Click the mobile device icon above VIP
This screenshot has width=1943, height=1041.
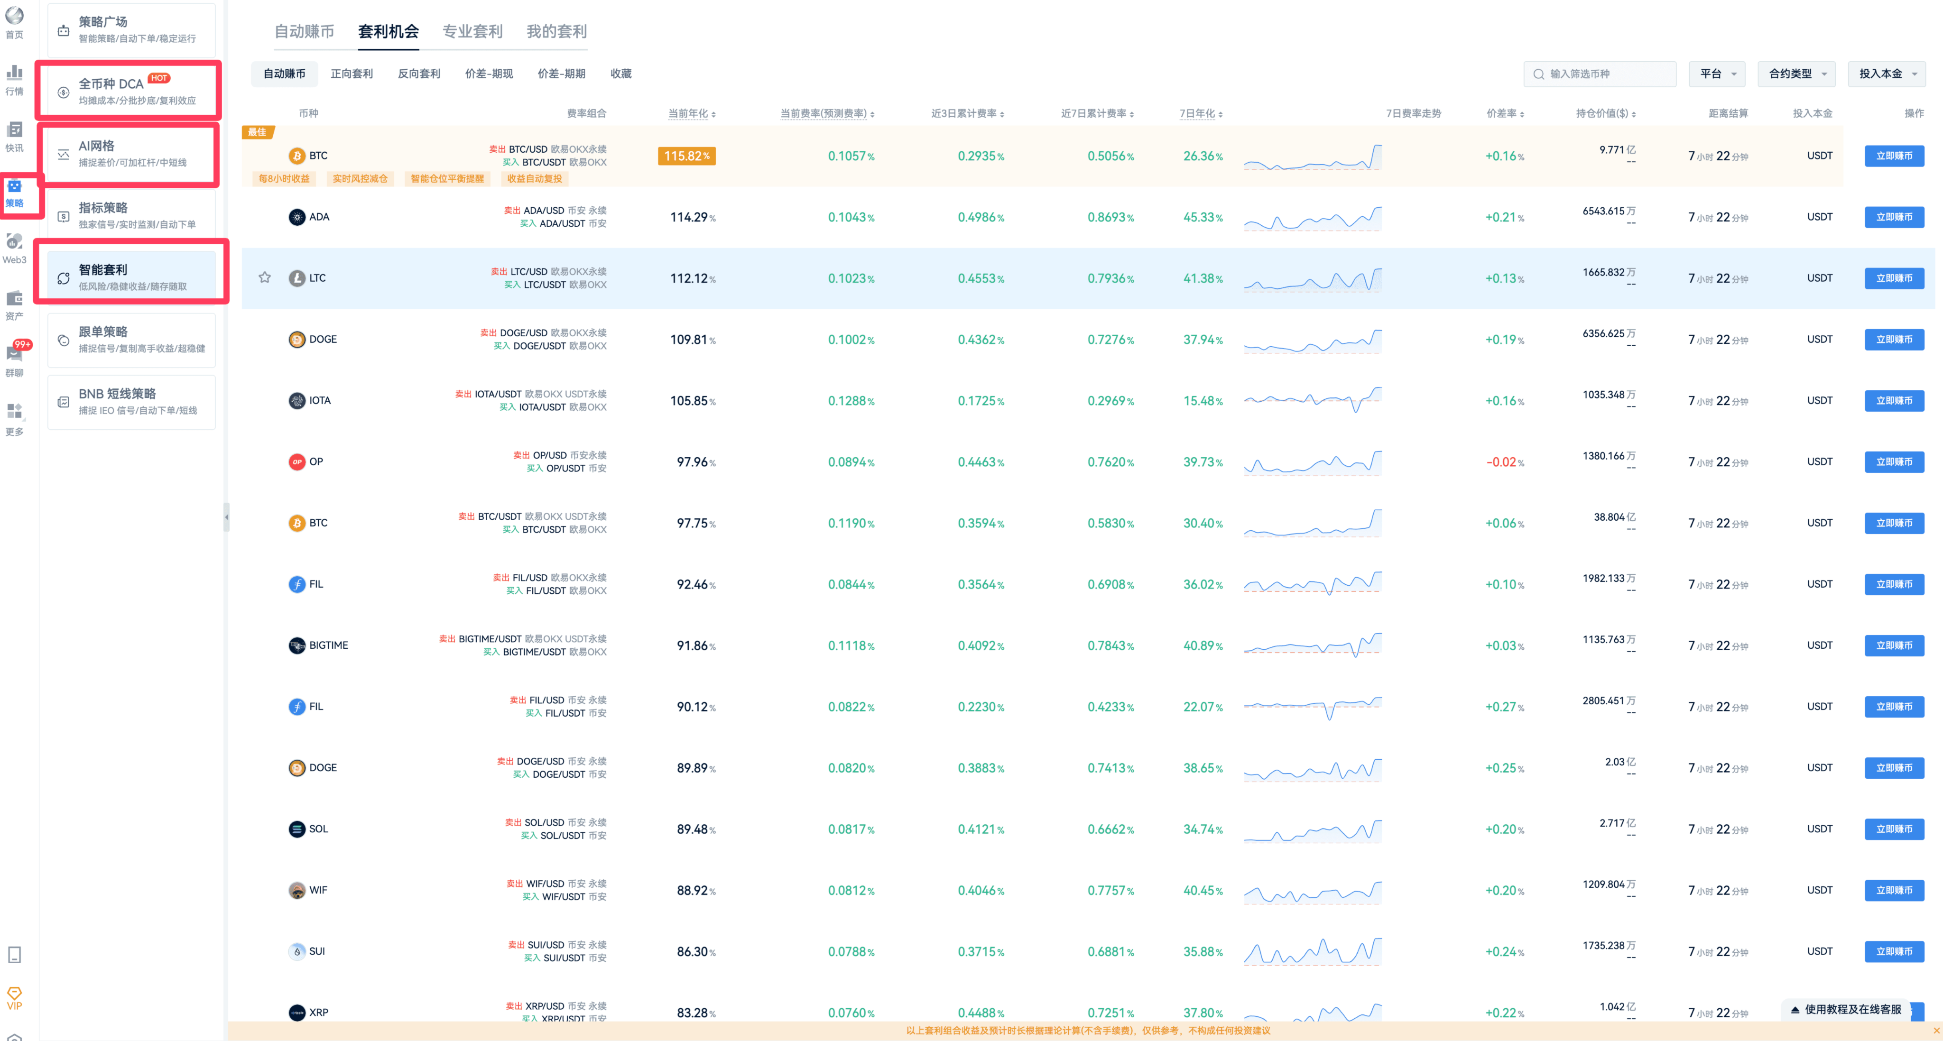[14, 954]
